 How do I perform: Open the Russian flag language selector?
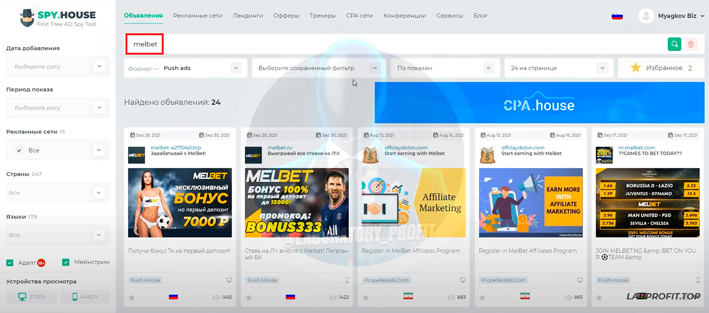(x=617, y=16)
